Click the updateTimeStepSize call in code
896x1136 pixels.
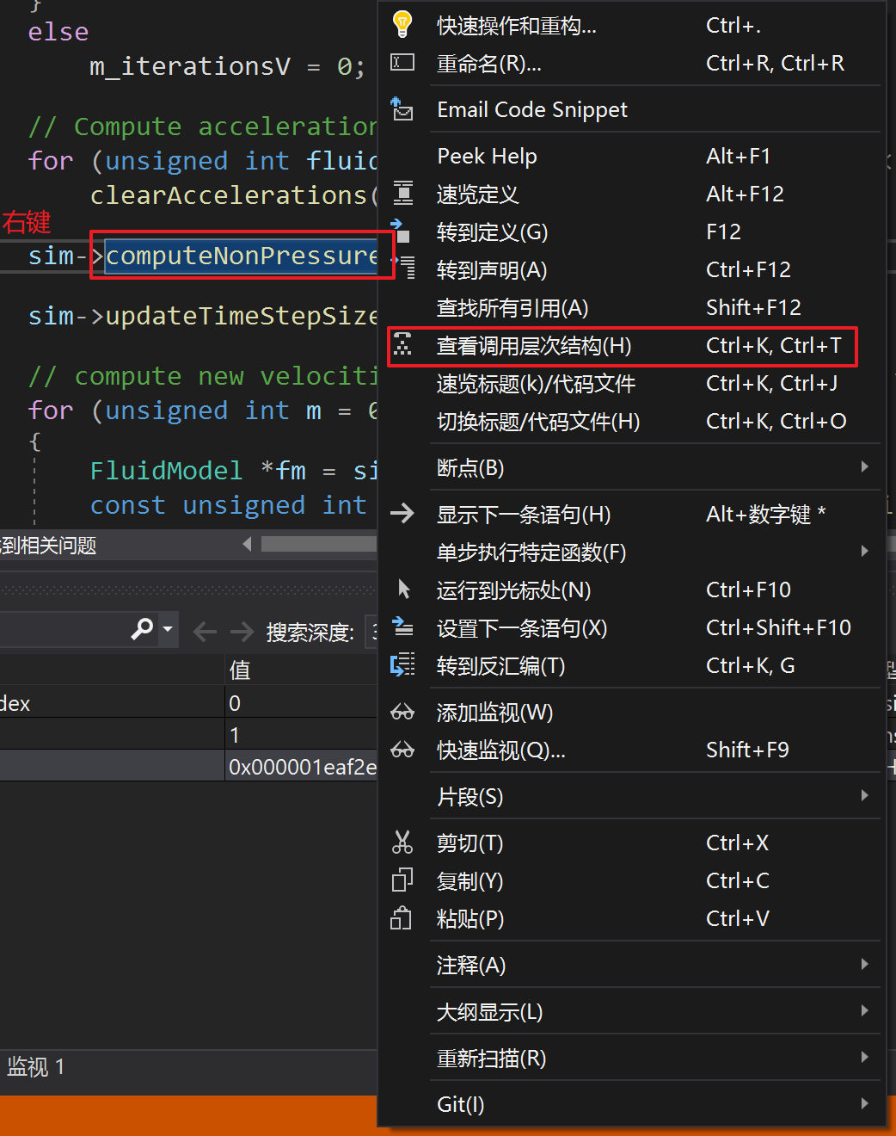tap(242, 317)
